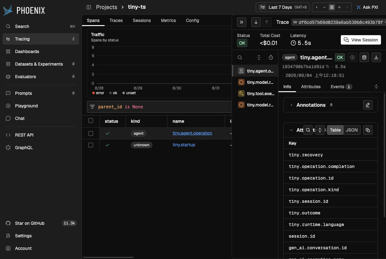Open the Metrics tab
The image size is (386, 259).
pyautogui.click(x=169, y=20)
